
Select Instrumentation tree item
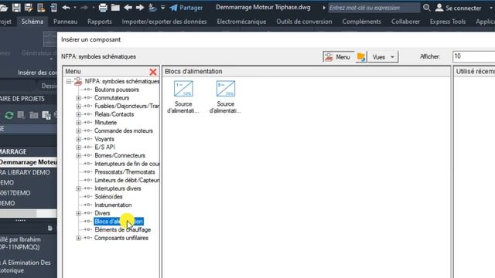(113, 205)
